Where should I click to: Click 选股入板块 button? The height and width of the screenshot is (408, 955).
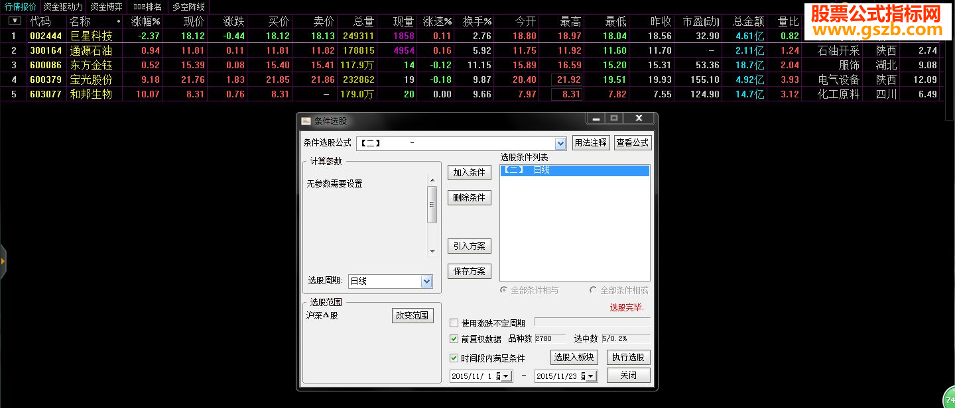pyautogui.click(x=574, y=357)
